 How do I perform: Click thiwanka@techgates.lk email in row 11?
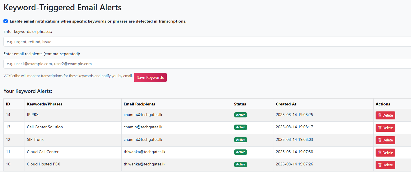coord(145,152)
